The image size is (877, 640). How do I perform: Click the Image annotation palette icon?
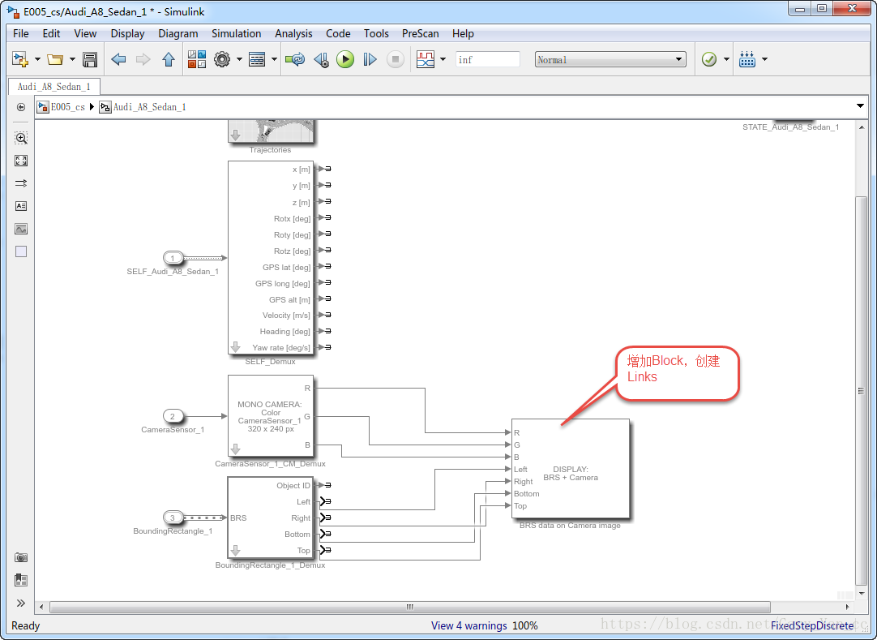point(21,229)
